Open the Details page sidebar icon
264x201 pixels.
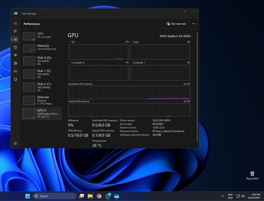(15, 71)
